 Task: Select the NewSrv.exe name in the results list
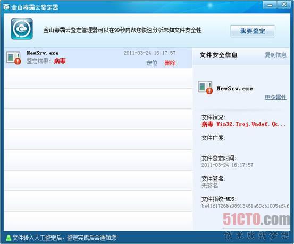coord(43,53)
